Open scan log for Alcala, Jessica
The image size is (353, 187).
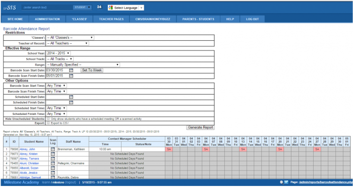click(x=53, y=173)
